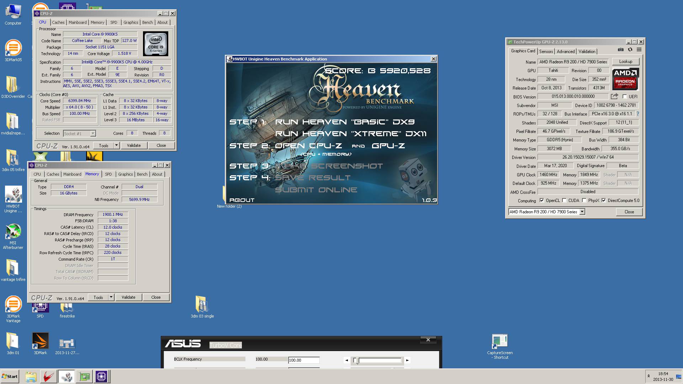Open 3dm 03 single folder
This screenshot has height=384, width=683.
(x=202, y=307)
